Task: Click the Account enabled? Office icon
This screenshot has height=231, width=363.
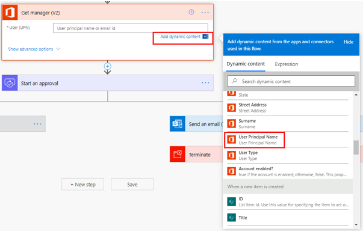Action: pos(231,171)
